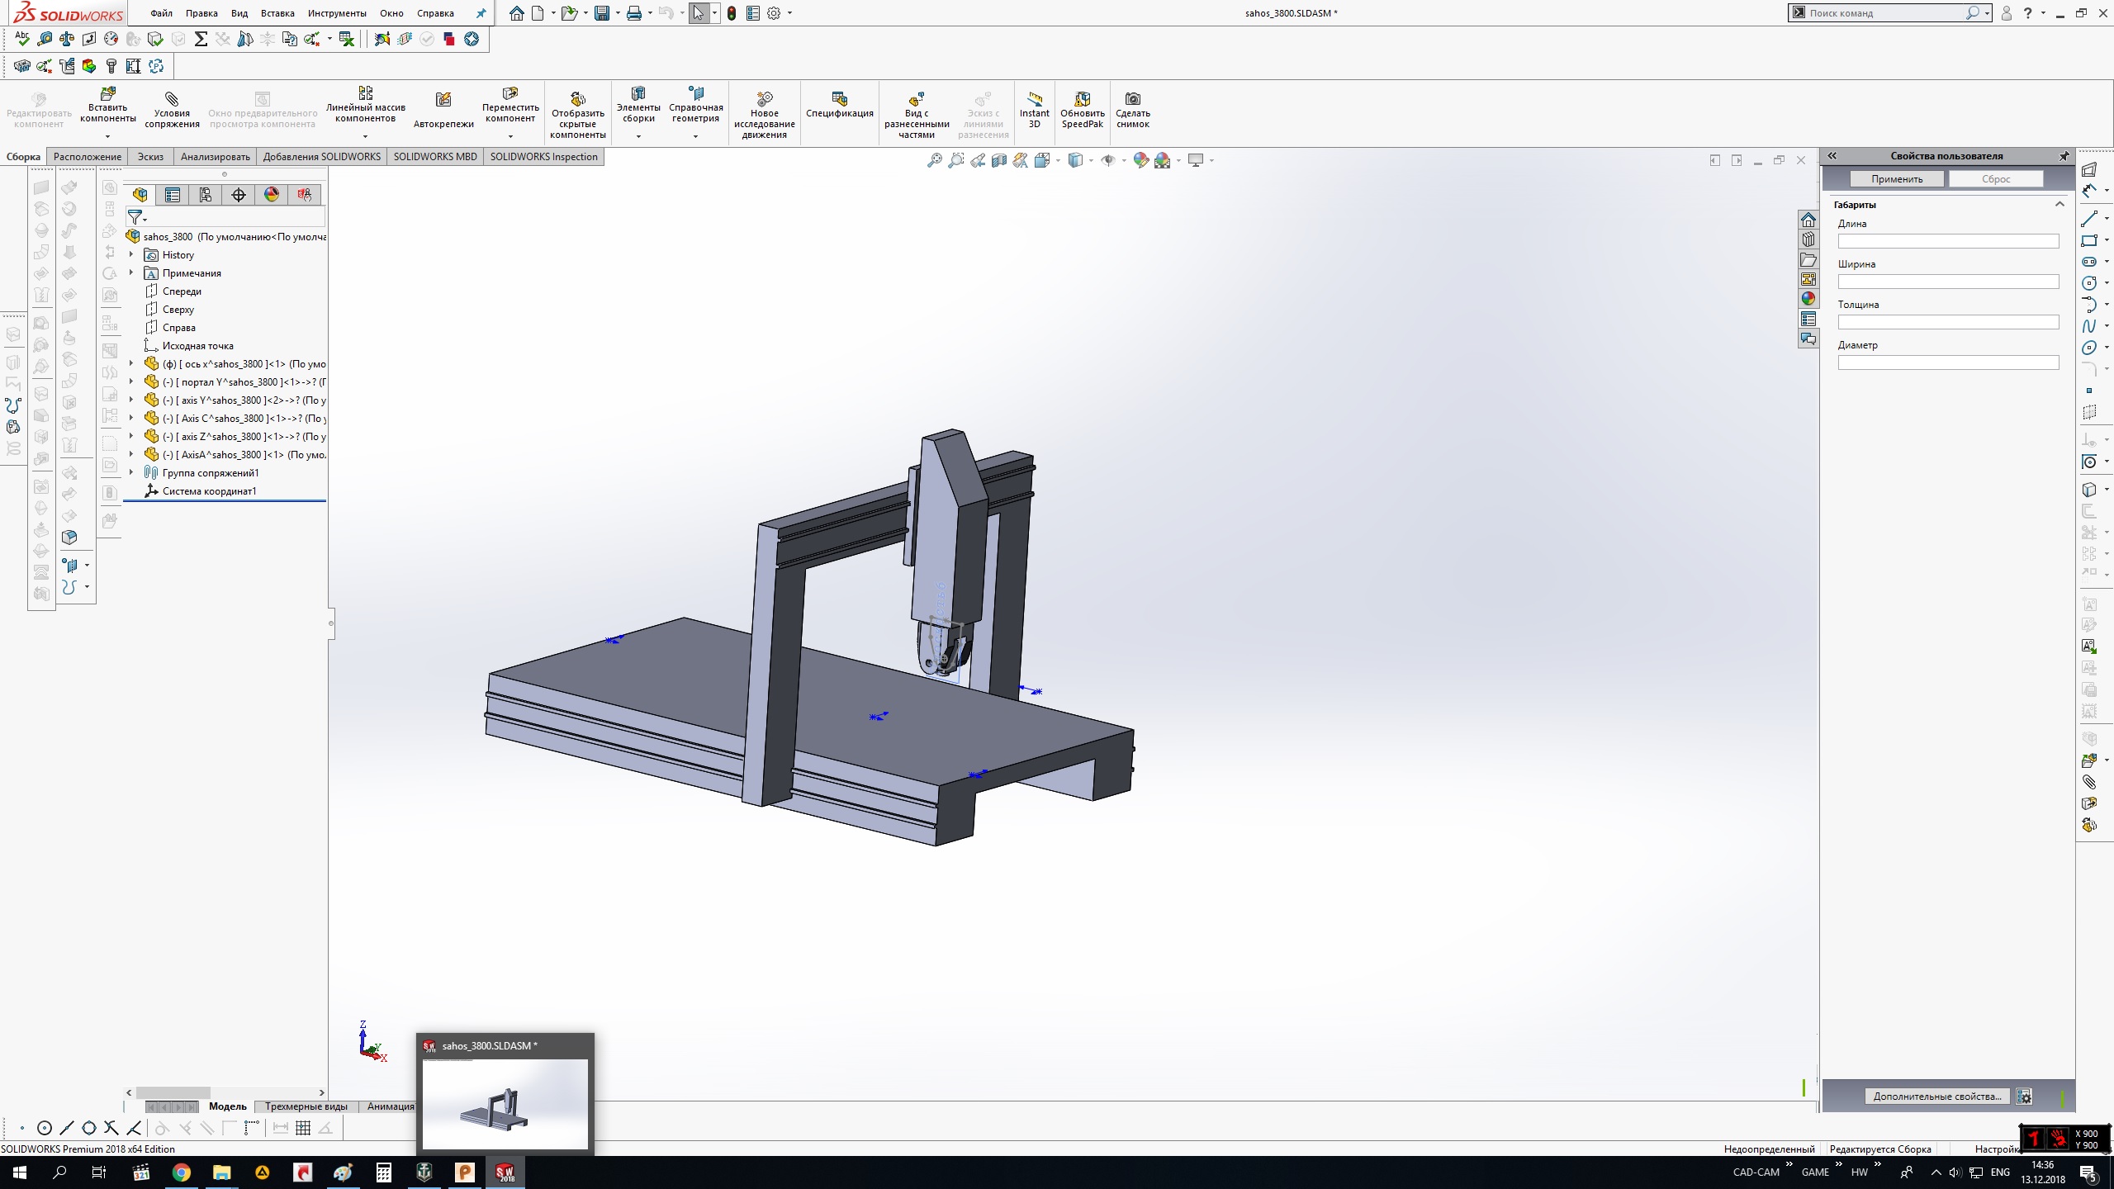Screen dimensions: 2114x1189
Task: Click Rebuild traffic light icon
Action: [732, 13]
